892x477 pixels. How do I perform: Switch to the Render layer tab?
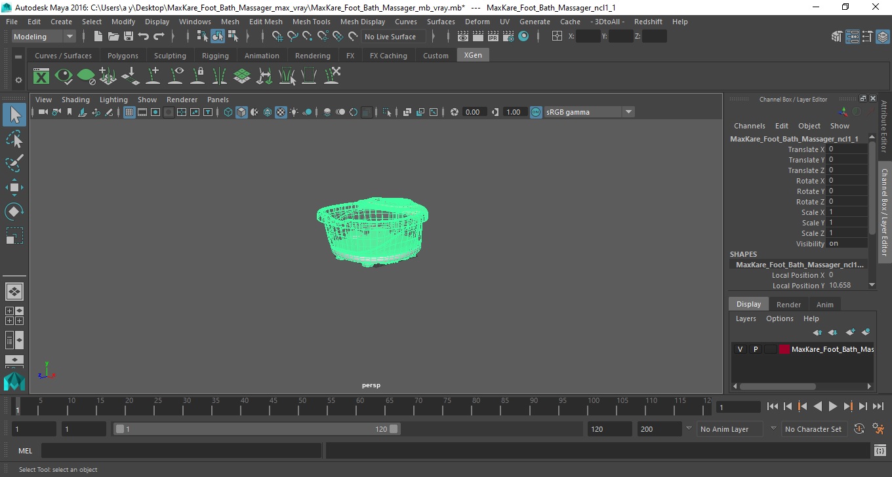tap(788, 305)
